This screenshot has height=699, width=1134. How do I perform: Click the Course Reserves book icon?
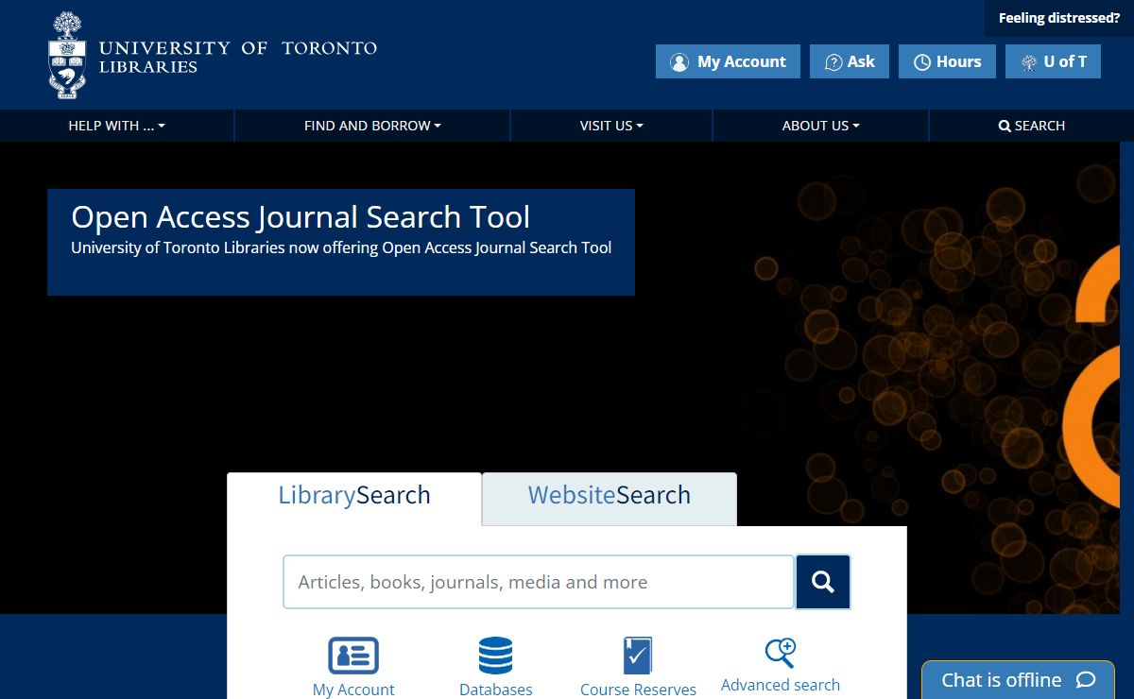638,656
